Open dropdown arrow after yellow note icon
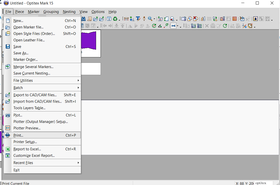This screenshot has width=280, height=185. [255, 27]
